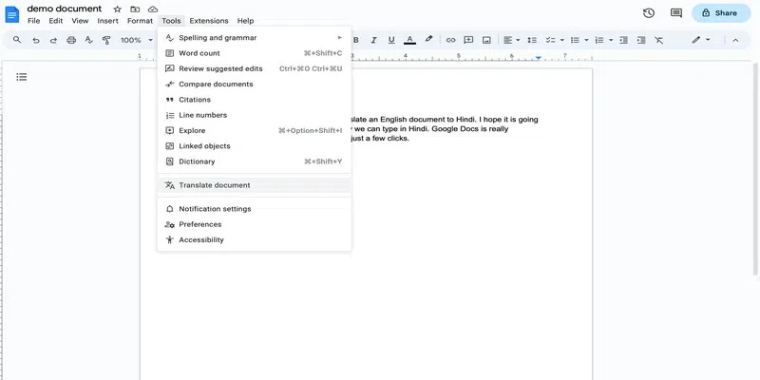Open the File menu
760x380 pixels.
(33, 21)
